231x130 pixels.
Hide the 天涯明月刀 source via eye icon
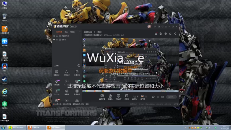click(54, 36)
